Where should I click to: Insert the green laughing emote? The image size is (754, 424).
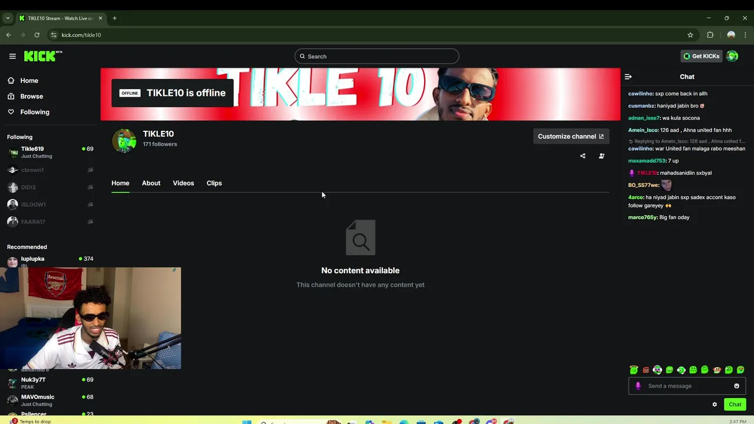669,370
